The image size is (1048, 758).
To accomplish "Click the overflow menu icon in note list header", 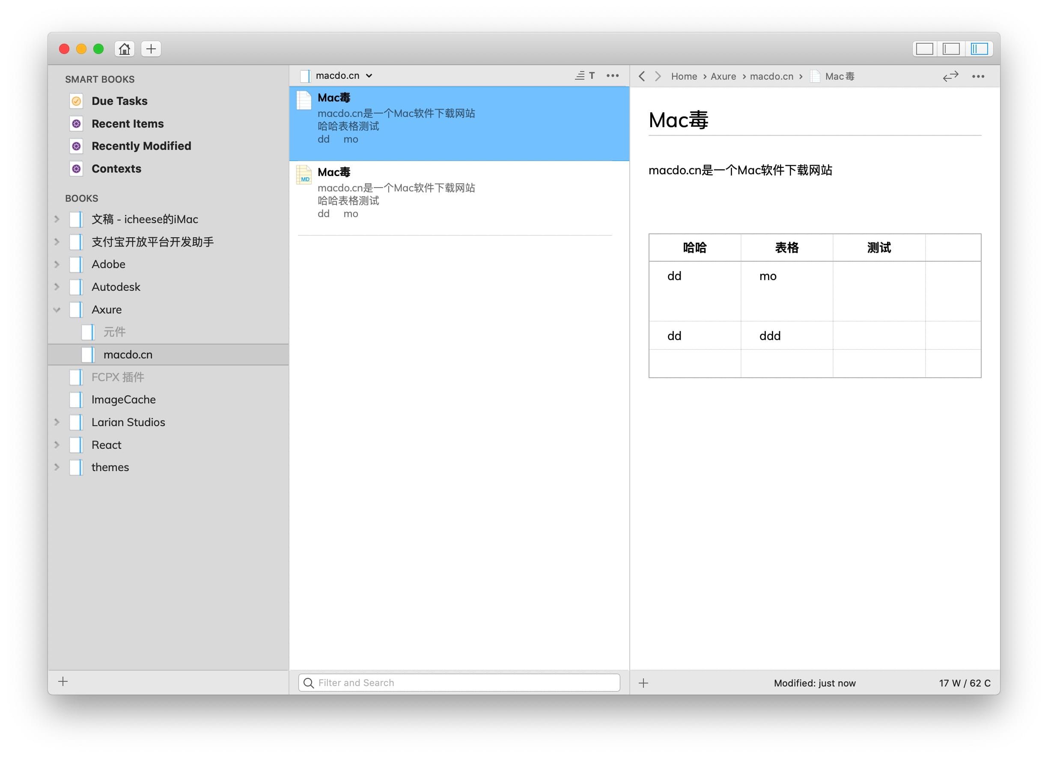I will click(x=616, y=77).
